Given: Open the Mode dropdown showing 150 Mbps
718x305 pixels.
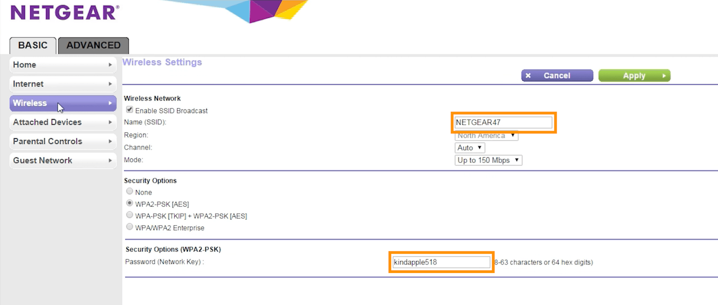Looking at the screenshot, I should [x=488, y=160].
